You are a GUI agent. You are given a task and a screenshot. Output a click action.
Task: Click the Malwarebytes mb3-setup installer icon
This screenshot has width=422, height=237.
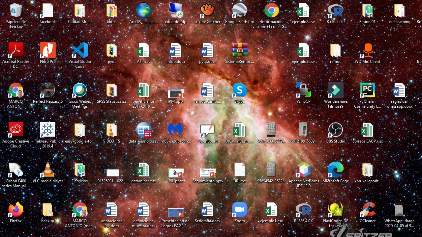[175, 130]
